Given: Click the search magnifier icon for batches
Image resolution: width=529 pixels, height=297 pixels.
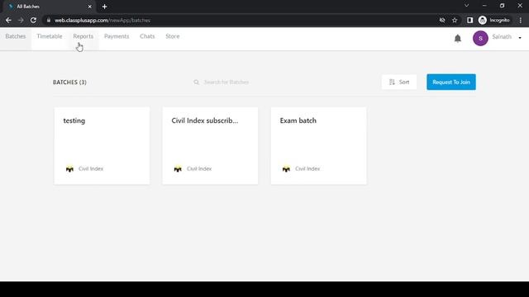Looking at the screenshot, I should point(197,82).
